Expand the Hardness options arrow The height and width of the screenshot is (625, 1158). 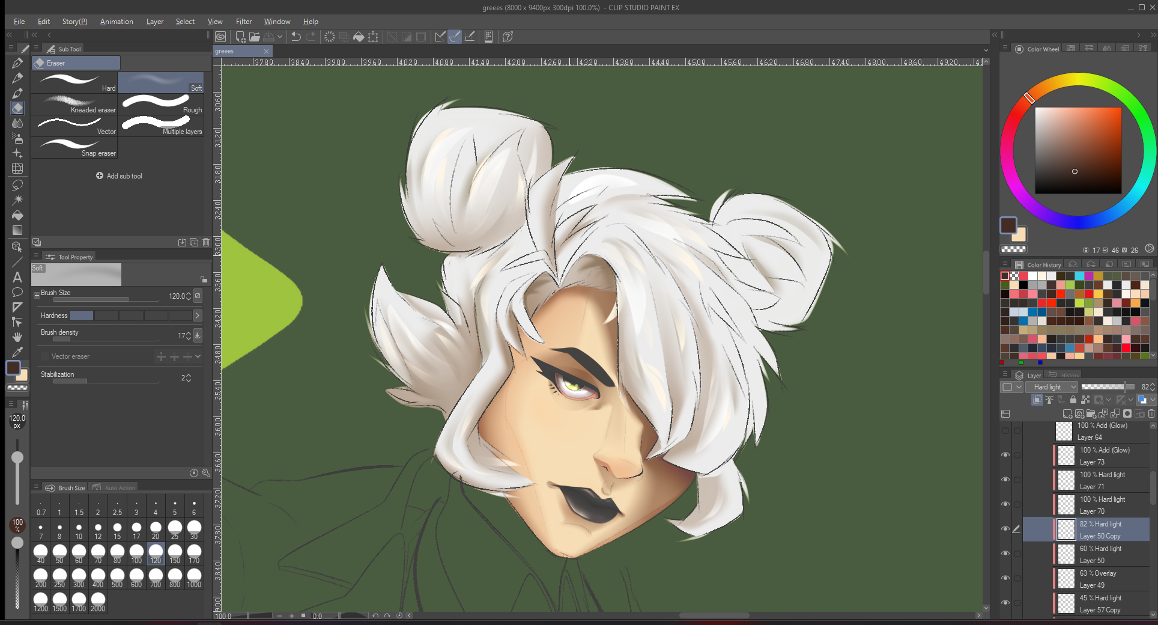point(198,316)
